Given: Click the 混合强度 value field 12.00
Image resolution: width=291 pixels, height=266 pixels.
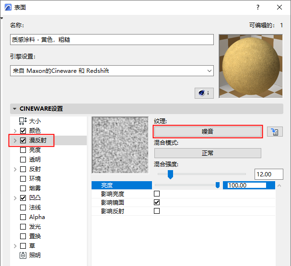Looking at the screenshot, I should (269, 174).
